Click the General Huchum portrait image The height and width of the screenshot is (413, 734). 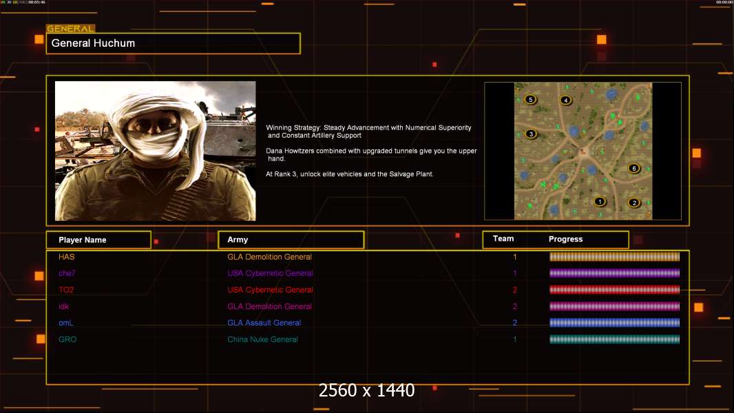click(x=156, y=151)
